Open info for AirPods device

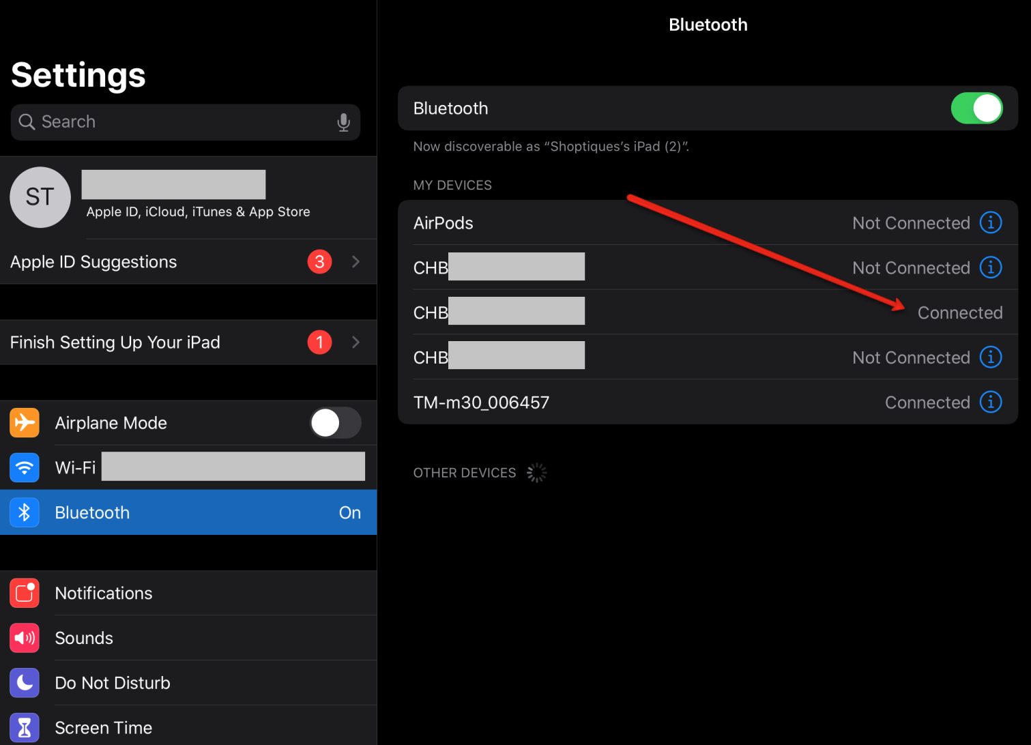pos(991,222)
